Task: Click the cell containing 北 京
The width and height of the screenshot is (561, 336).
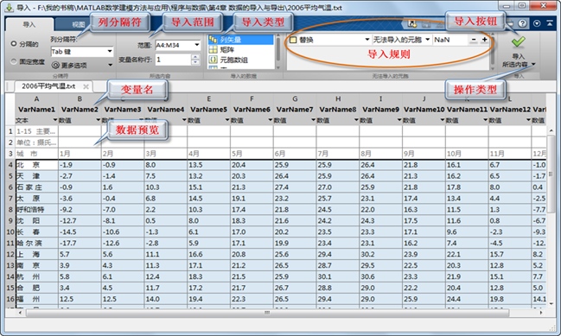Action: (37, 165)
